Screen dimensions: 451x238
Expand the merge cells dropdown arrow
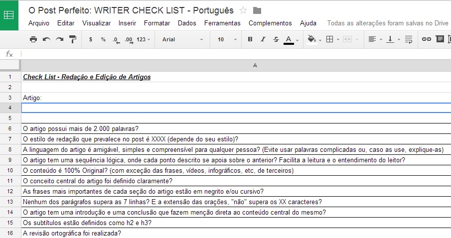357,40
